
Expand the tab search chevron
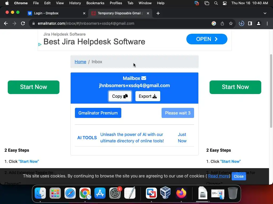tap(265, 13)
